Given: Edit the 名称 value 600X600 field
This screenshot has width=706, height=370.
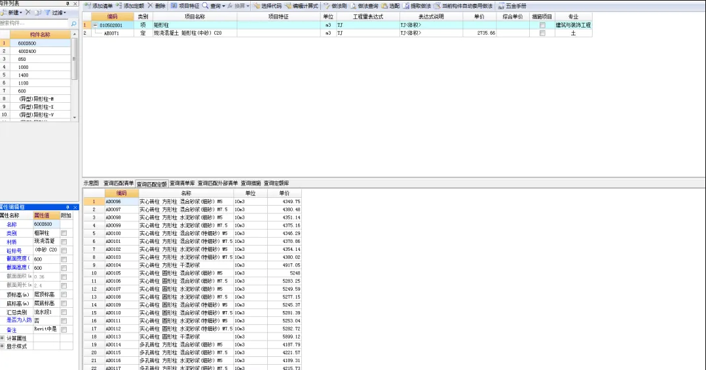Looking at the screenshot, I should 46,224.
